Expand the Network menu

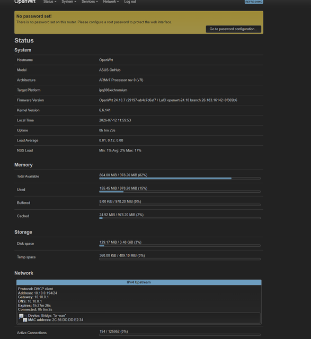pyautogui.click(x=111, y=2)
